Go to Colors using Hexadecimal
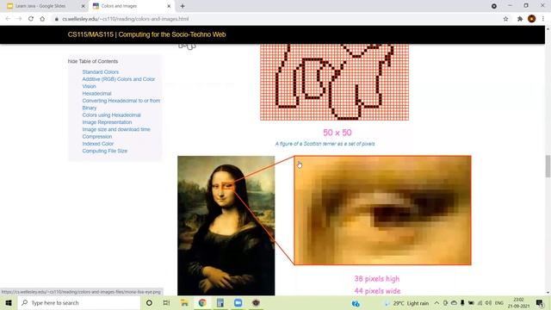This screenshot has width=551, height=310. point(111,115)
